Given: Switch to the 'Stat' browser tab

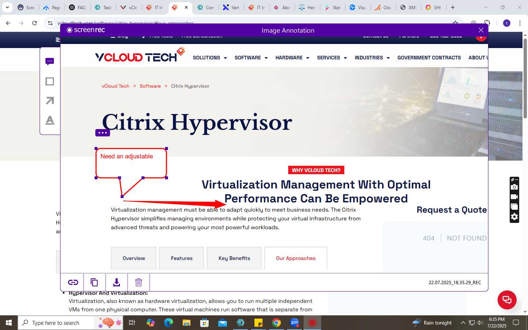Looking at the screenshot, I should coord(333,7).
